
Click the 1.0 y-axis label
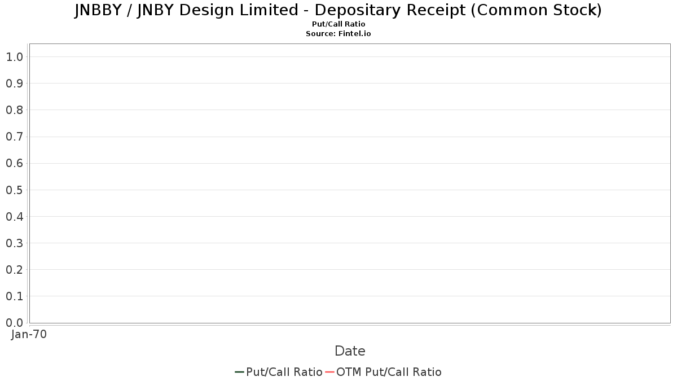[x=14, y=56]
